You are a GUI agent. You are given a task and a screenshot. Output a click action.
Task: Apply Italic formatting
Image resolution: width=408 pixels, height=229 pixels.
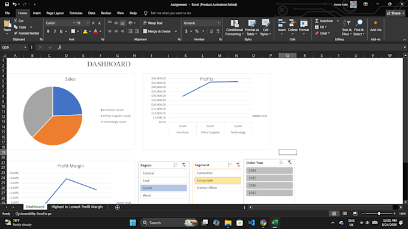pyautogui.click(x=55, y=31)
